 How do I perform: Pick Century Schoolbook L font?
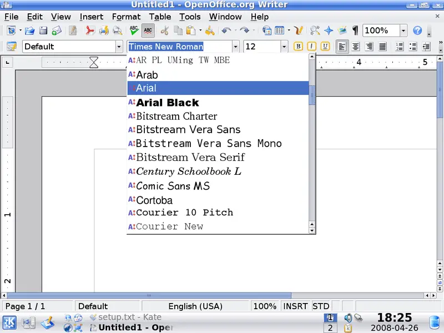[218, 171]
